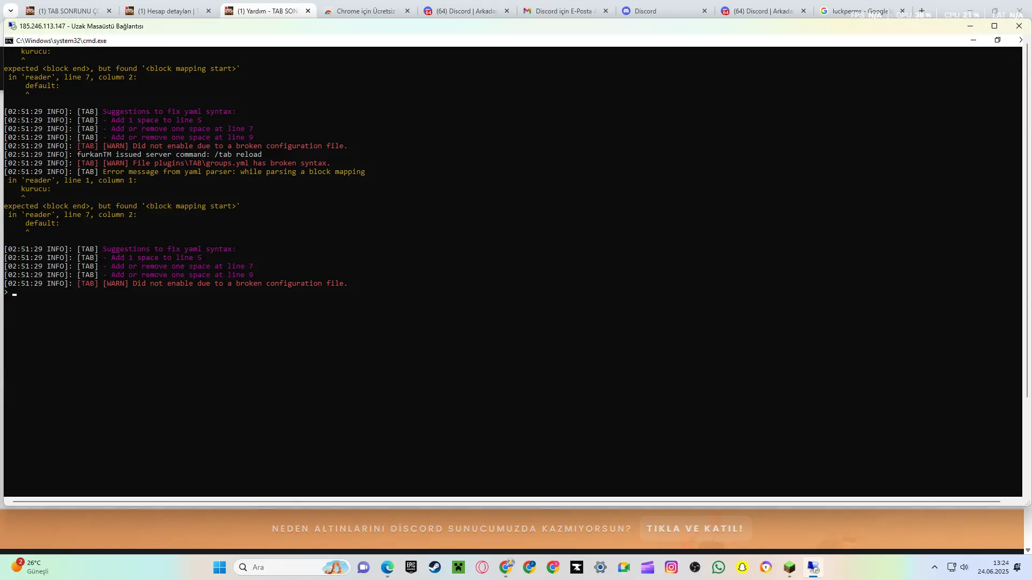This screenshot has height=580, width=1032.
Task: Maximize the Remote Desktop connection window
Action: 994,26
